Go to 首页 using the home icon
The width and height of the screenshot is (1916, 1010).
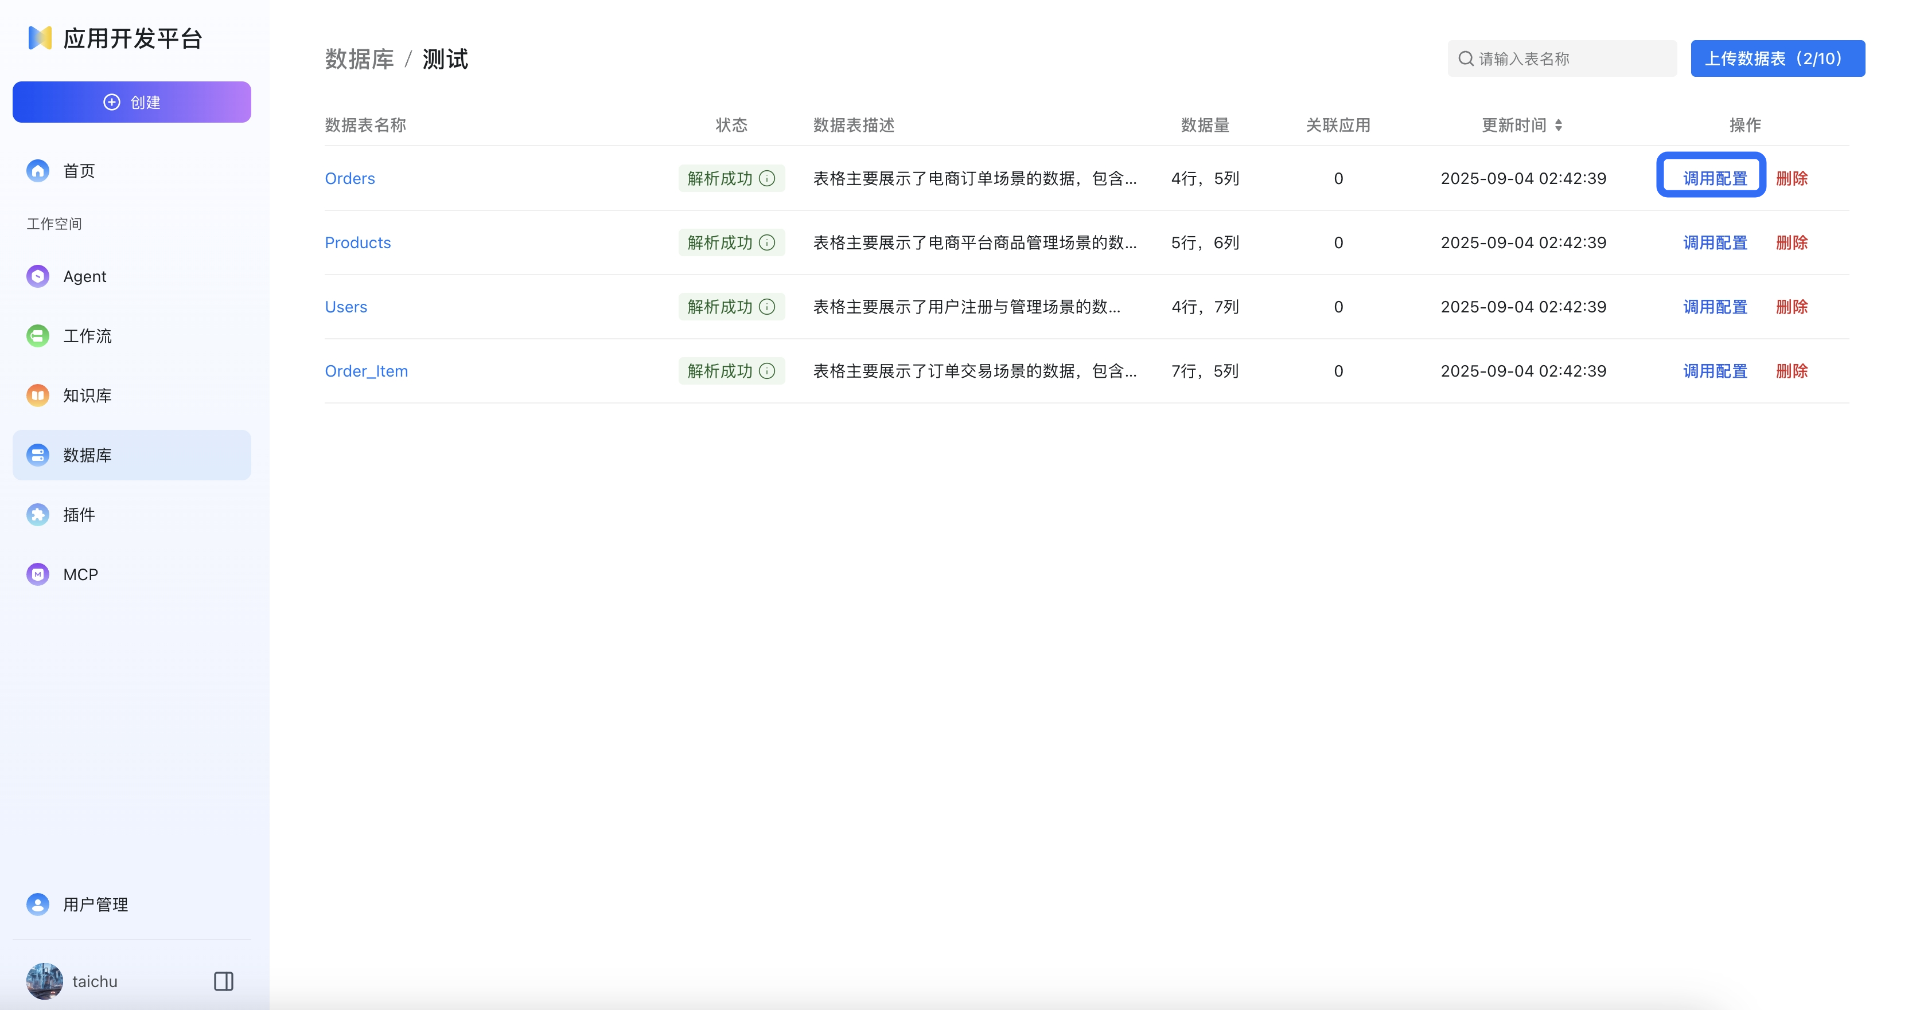37,170
